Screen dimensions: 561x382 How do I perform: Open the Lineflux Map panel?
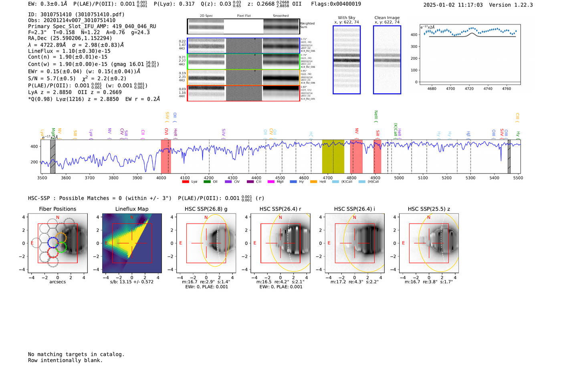tap(132, 243)
